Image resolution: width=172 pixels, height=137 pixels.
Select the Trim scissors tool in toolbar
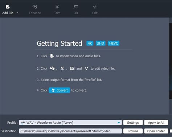tap(57, 10)
